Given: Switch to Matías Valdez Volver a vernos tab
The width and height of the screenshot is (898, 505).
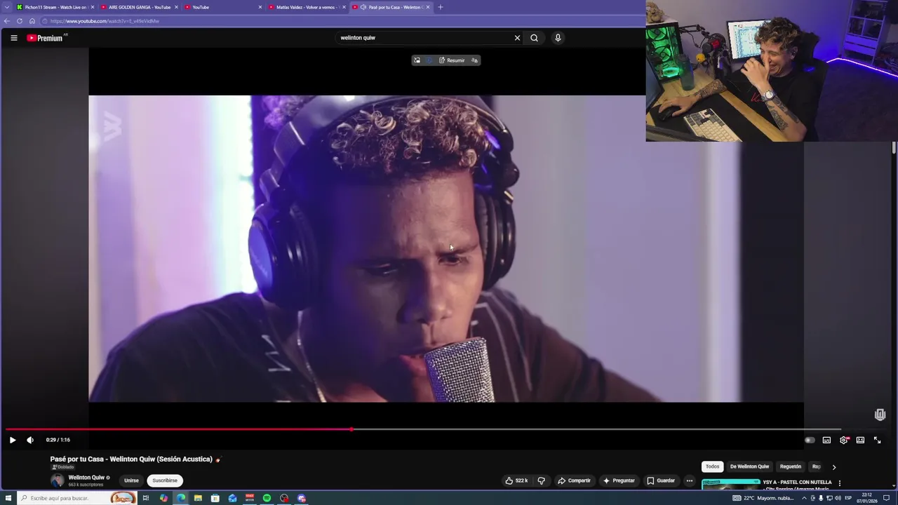Looking at the screenshot, I should pos(307,7).
